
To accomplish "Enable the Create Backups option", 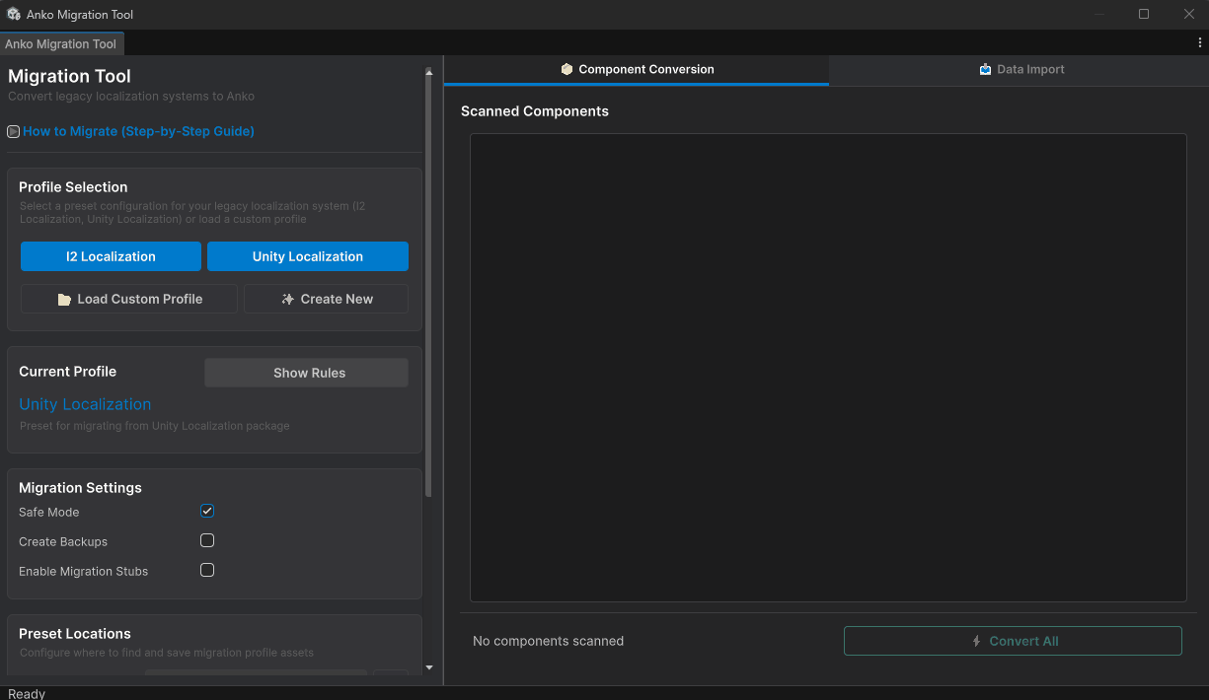I will point(207,540).
